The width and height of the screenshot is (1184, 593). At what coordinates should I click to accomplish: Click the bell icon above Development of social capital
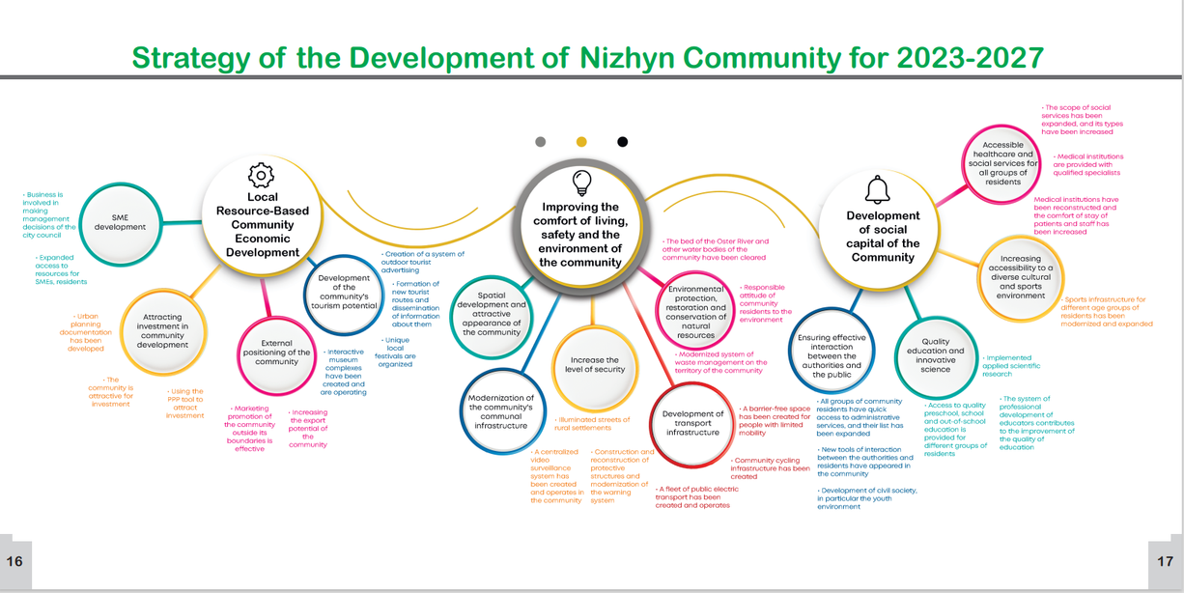877,187
